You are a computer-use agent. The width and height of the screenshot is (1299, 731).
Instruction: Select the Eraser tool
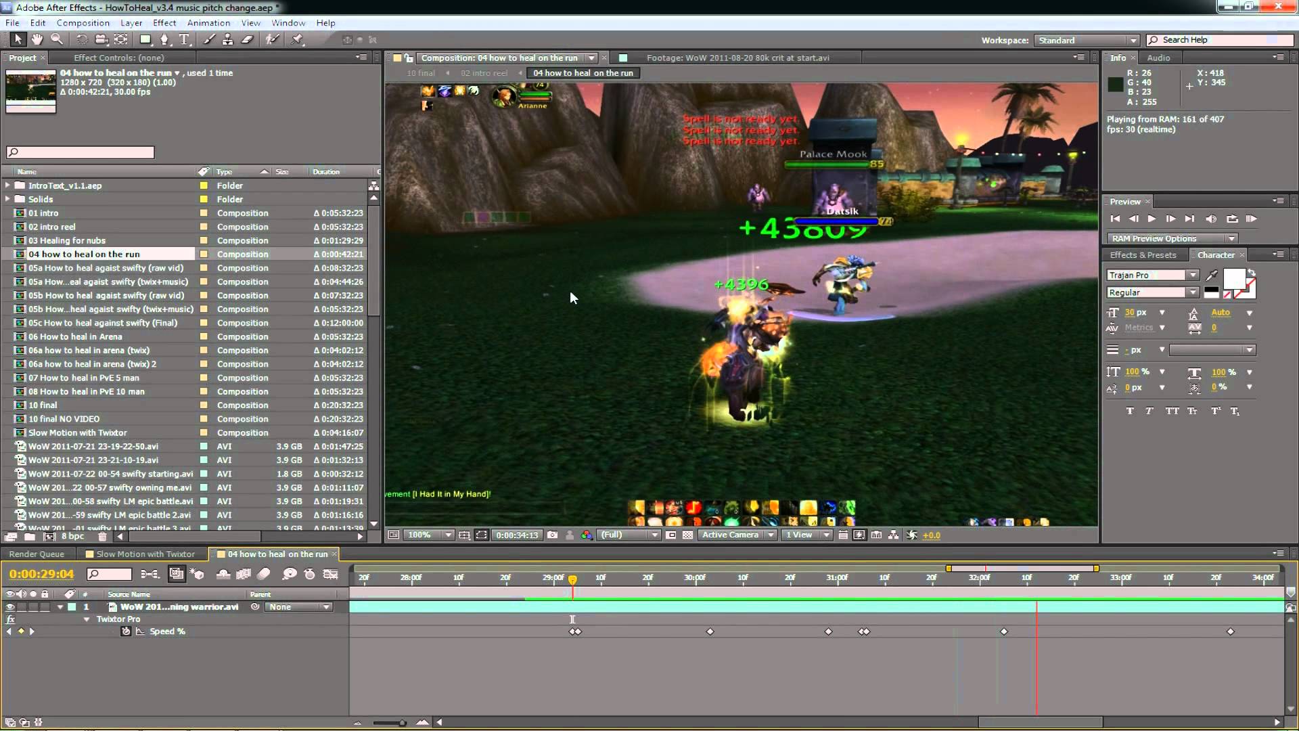(x=248, y=40)
